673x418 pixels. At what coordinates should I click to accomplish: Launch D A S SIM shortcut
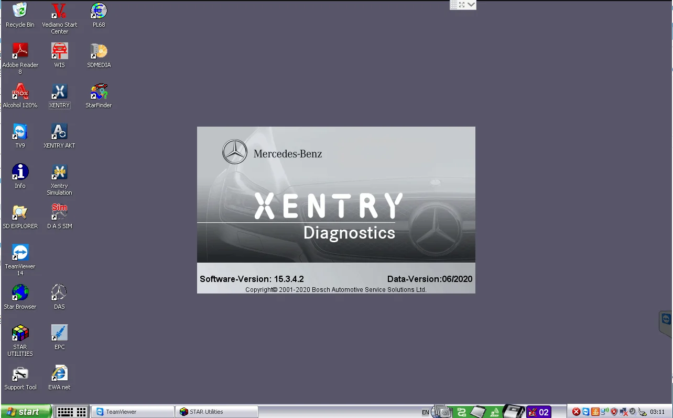coord(59,217)
